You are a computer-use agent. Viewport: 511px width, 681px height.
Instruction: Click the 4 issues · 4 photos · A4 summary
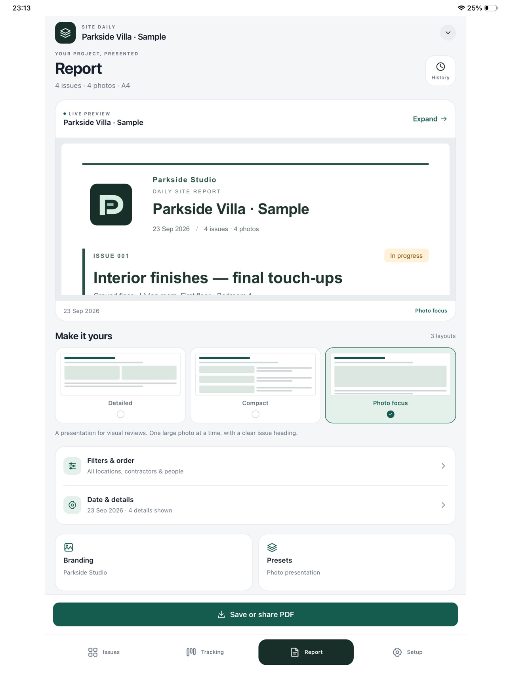point(93,86)
